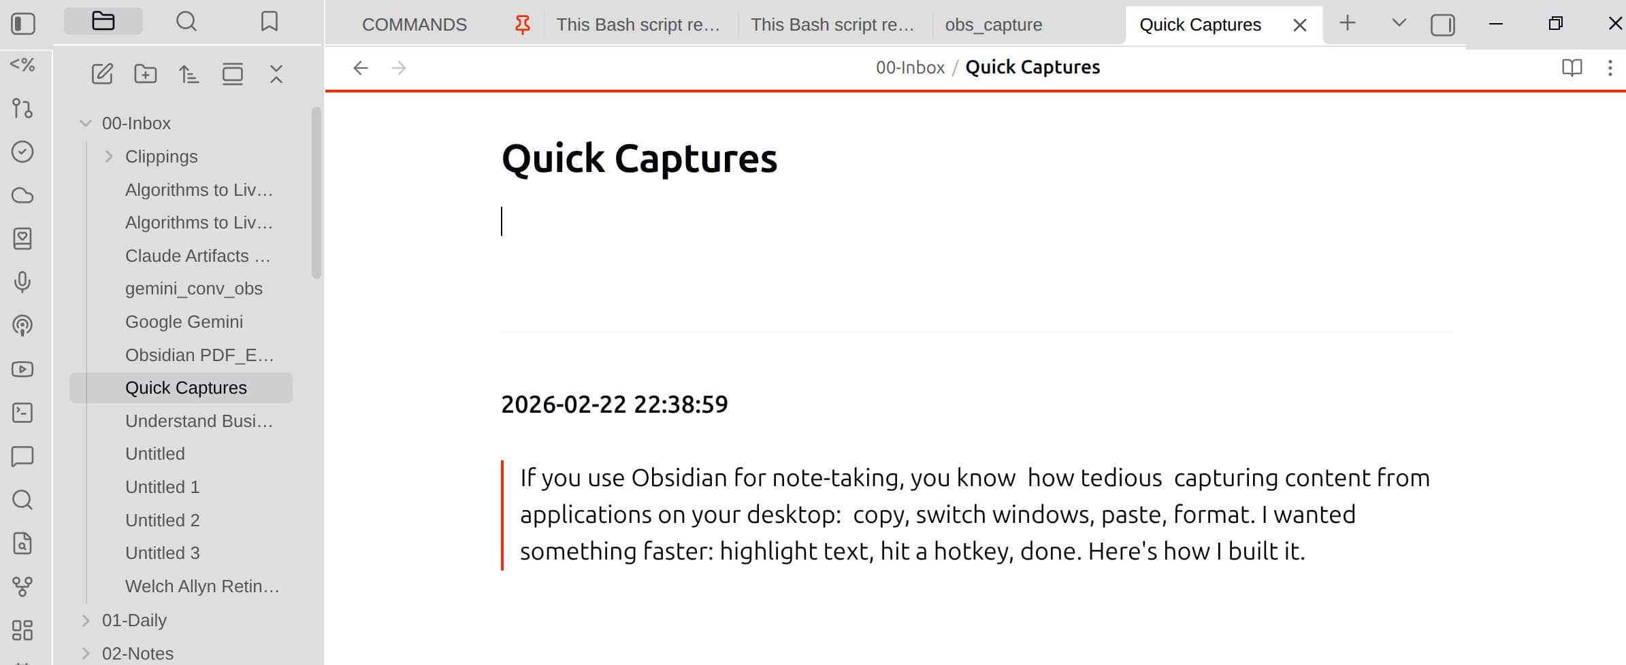
Task: Toggle reading view with the book icon
Action: pos(1572,67)
